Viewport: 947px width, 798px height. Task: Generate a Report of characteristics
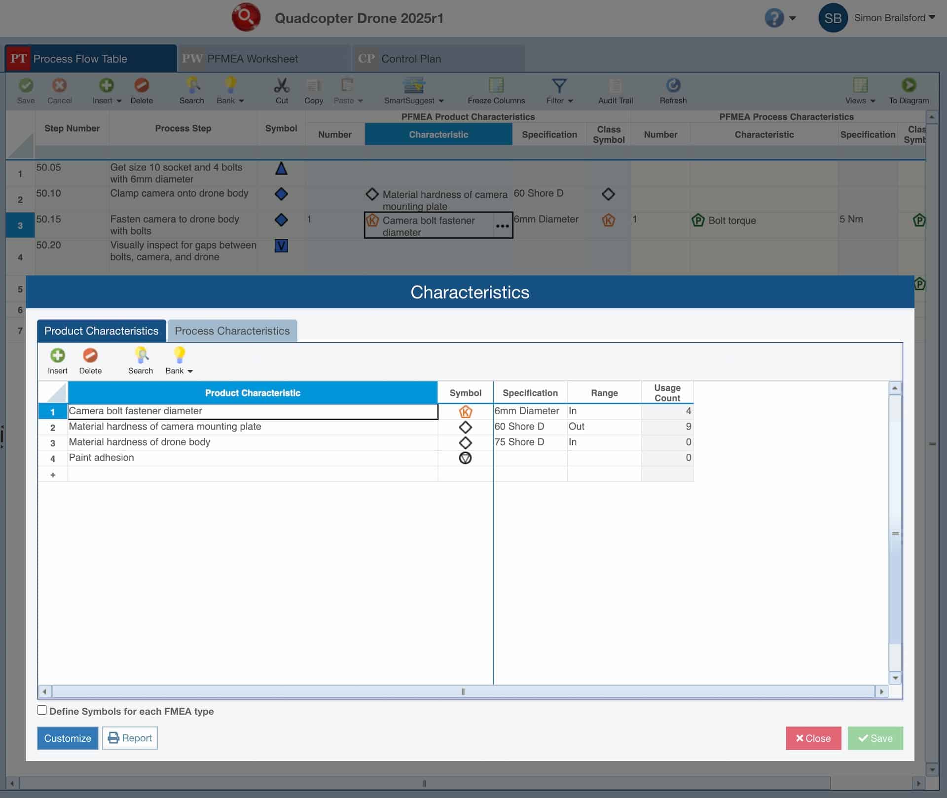[x=130, y=738]
